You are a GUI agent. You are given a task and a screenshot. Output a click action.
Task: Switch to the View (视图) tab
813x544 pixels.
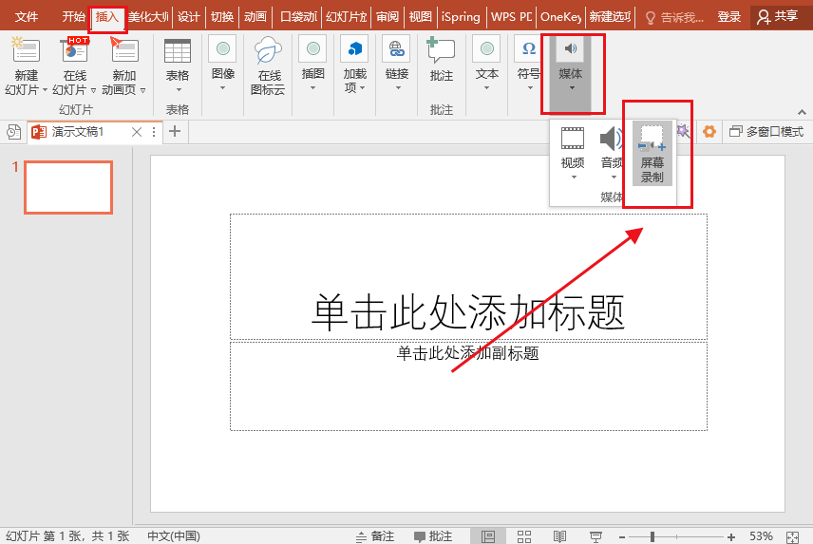coord(420,17)
